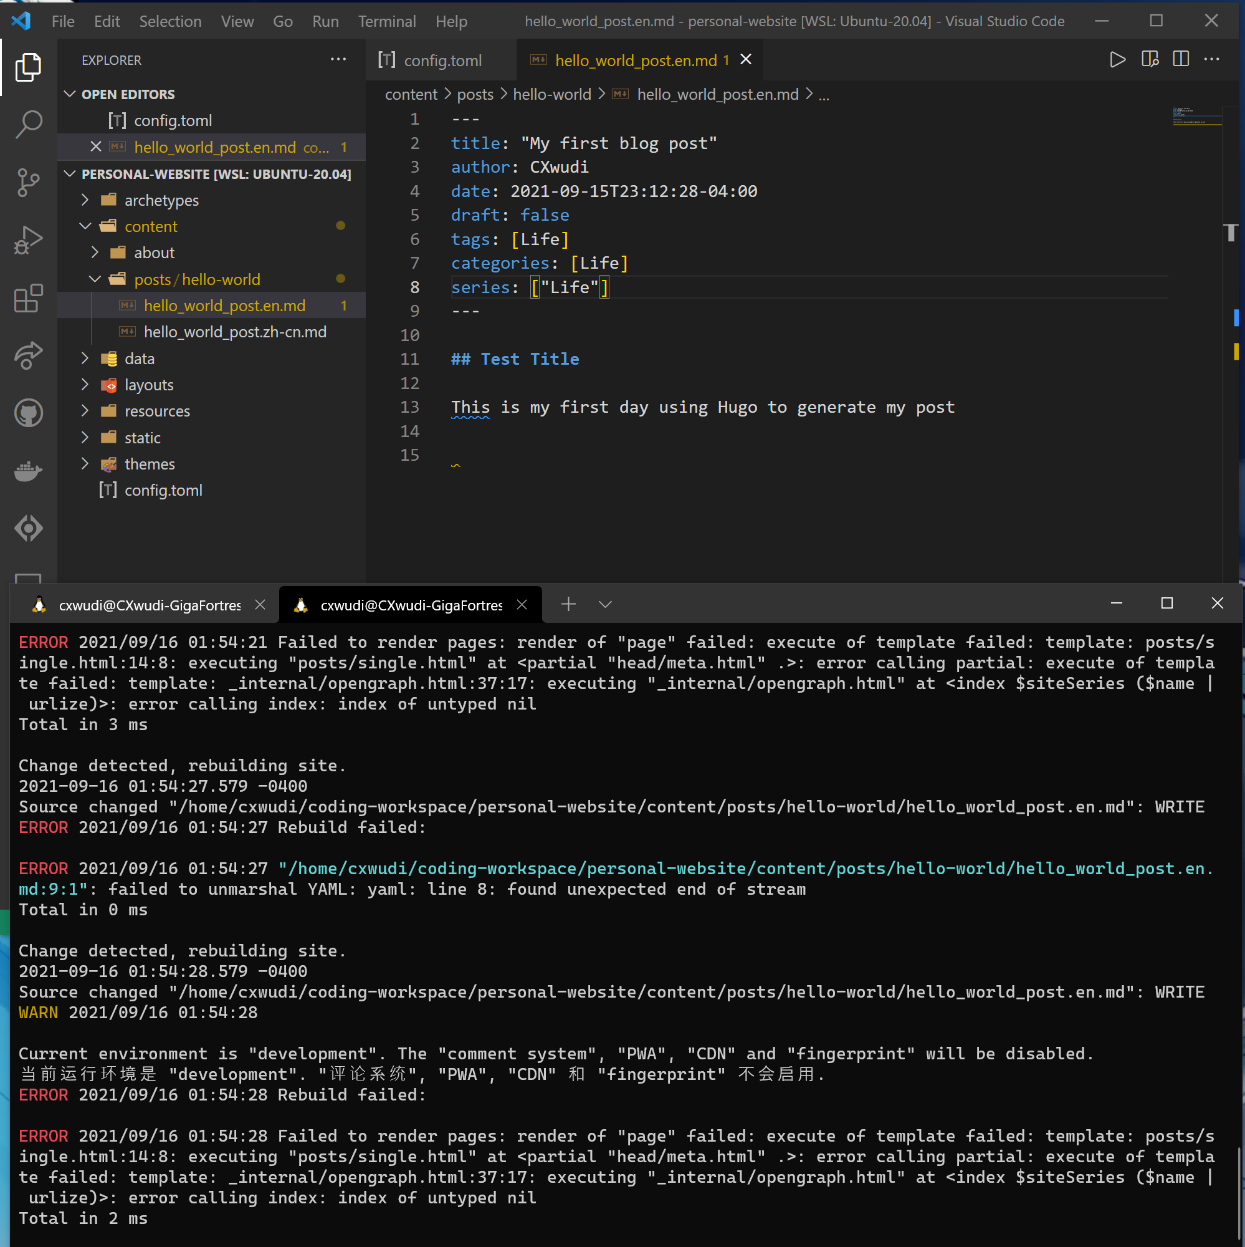Select the Source Control icon
This screenshot has height=1247, width=1245.
click(x=29, y=183)
